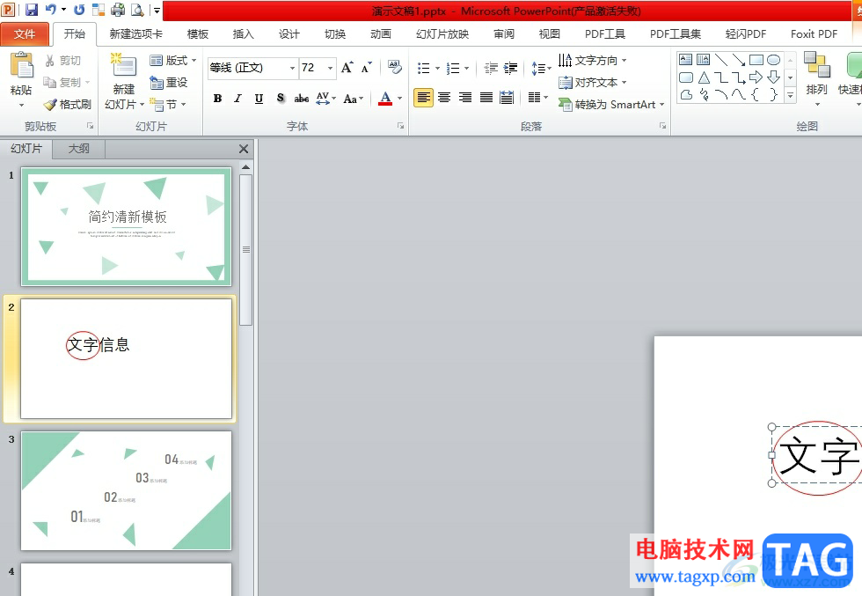Switch to the Slide Show (幻灯片放映) tab
The image size is (862, 596).
[x=442, y=34]
